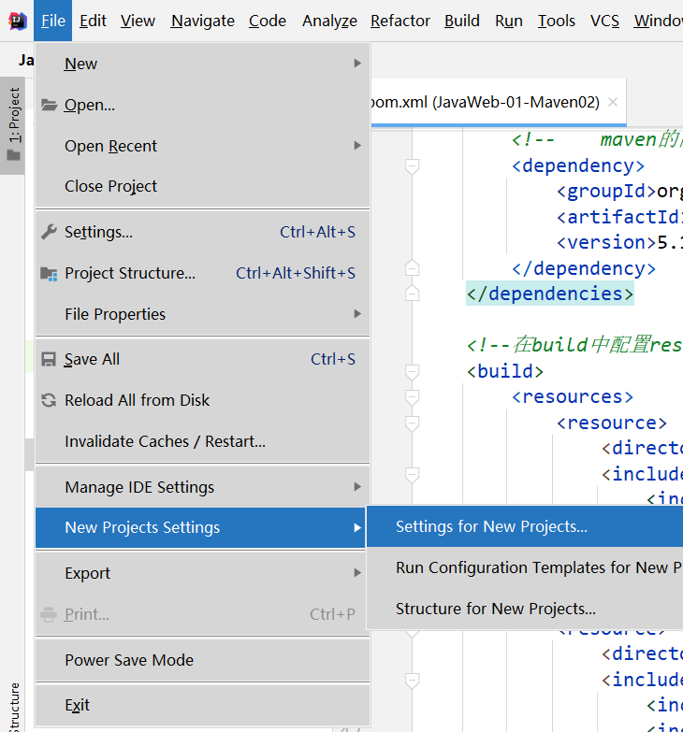The height and width of the screenshot is (732, 683).
Task: Expand the New submenu arrow
Action: (357, 64)
